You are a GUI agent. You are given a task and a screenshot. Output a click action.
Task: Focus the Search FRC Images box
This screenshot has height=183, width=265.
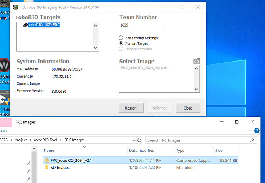pos(201,140)
